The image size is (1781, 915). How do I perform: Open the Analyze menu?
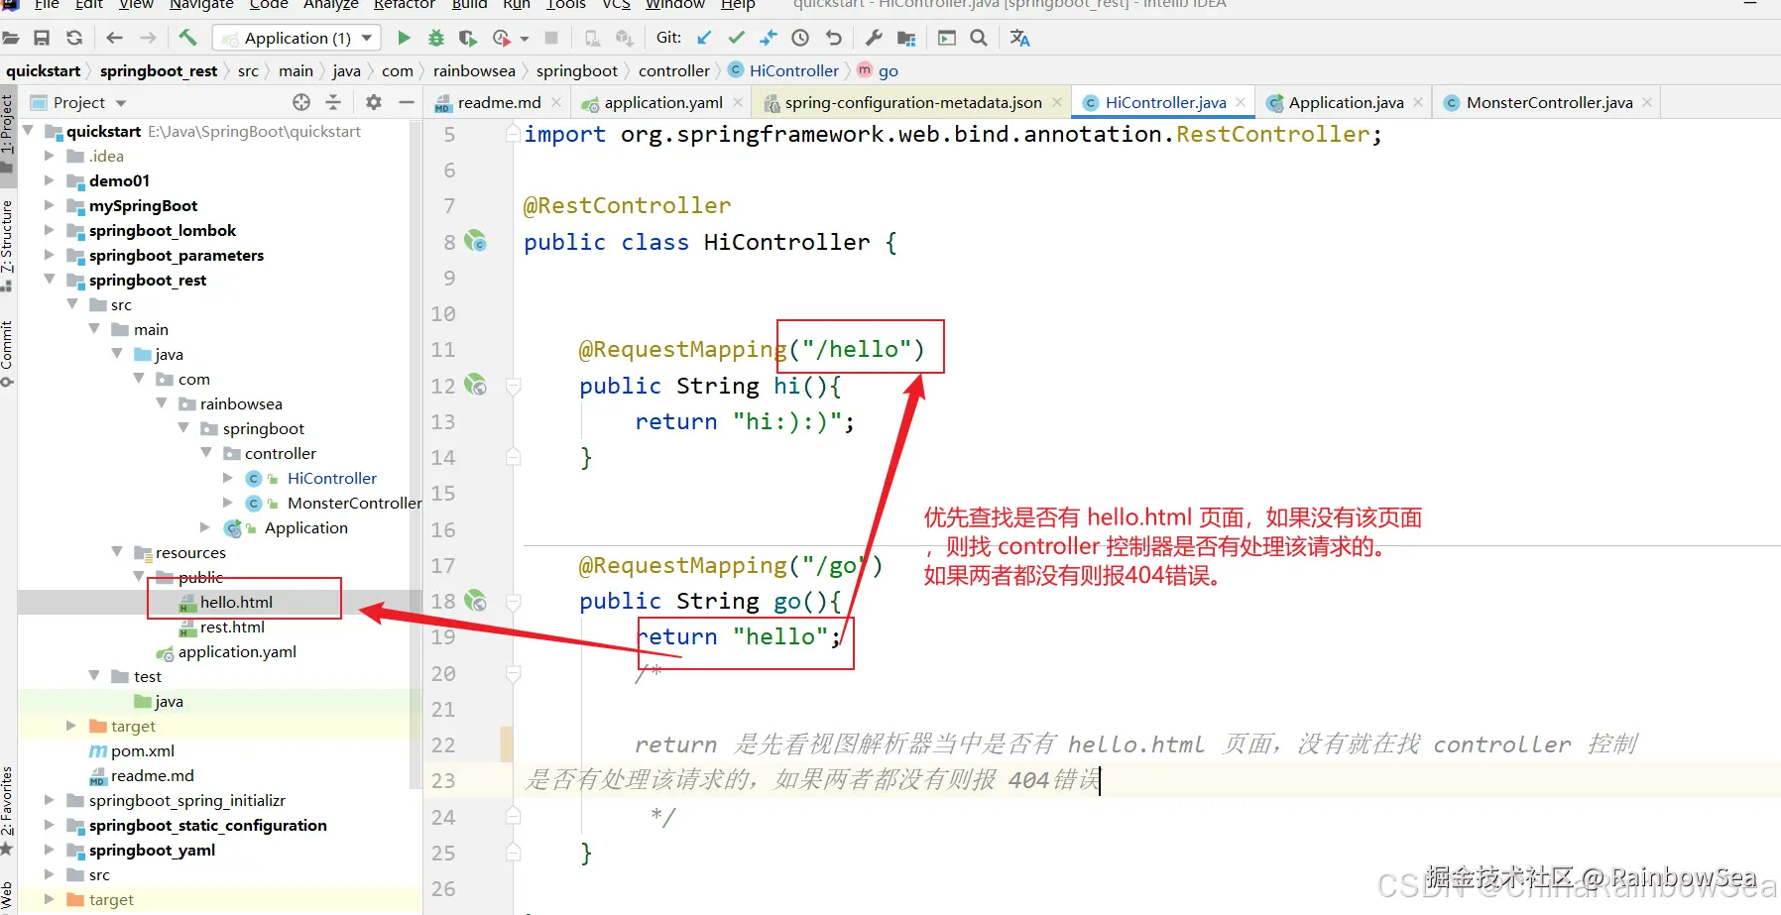pyautogui.click(x=331, y=5)
